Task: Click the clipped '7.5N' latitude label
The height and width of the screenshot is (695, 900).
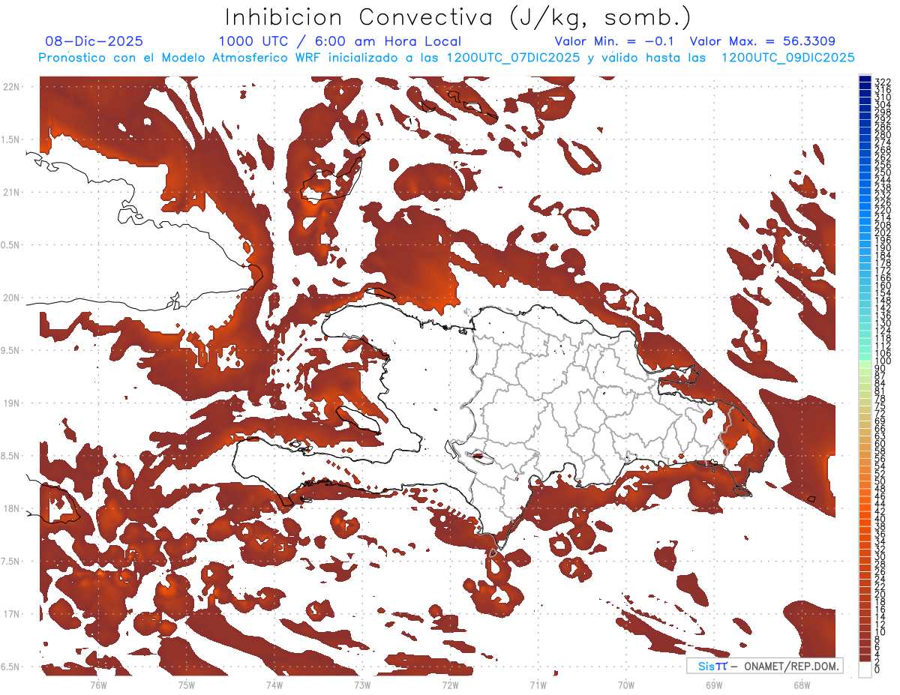Action: tap(10, 562)
